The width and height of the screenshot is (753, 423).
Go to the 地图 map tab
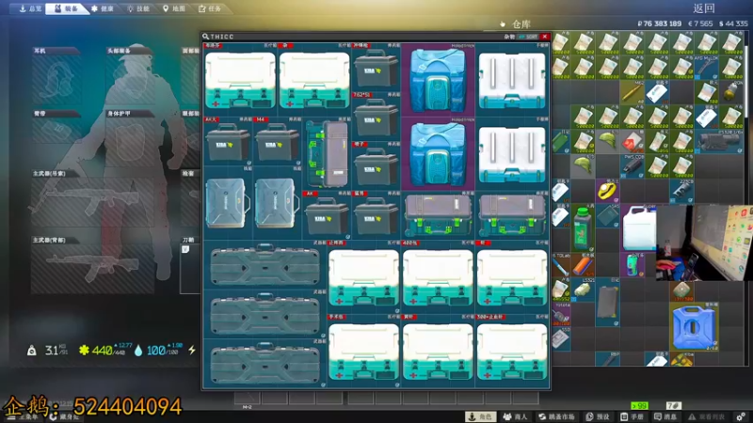click(x=174, y=8)
